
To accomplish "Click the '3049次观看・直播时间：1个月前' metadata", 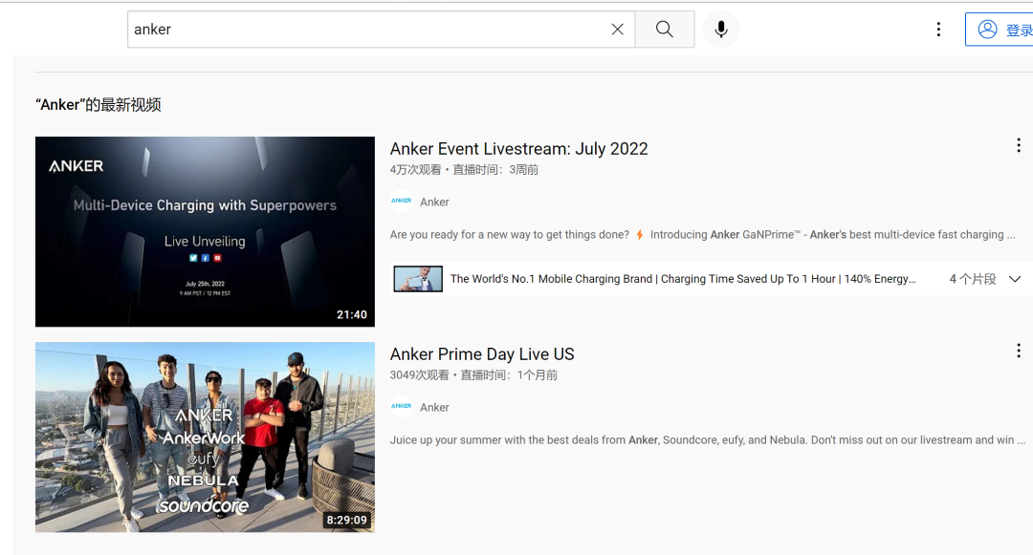I will (x=473, y=374).
